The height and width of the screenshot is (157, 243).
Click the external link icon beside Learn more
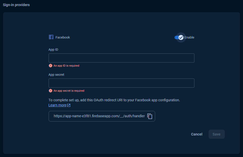tap(69, 105)
